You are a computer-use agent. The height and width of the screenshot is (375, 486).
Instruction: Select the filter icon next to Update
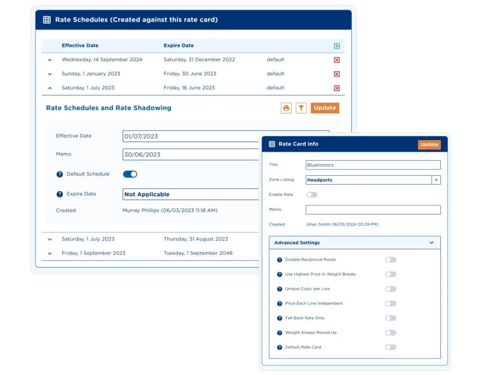pyautogui.click(x=301, y=108)
